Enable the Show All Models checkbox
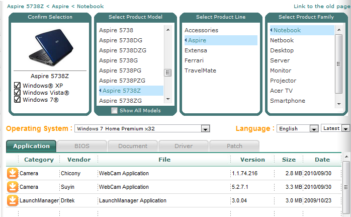Image resolution: width=351 pixels, height=217 pixels. [115, 111]
